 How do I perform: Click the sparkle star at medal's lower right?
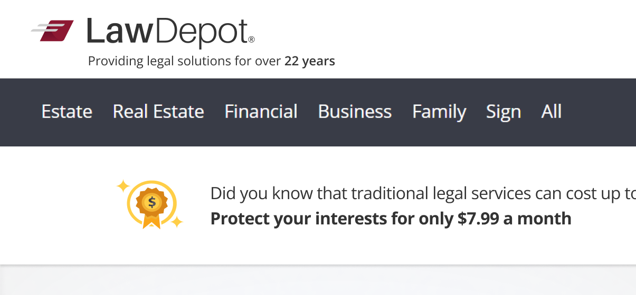point(177,222)
